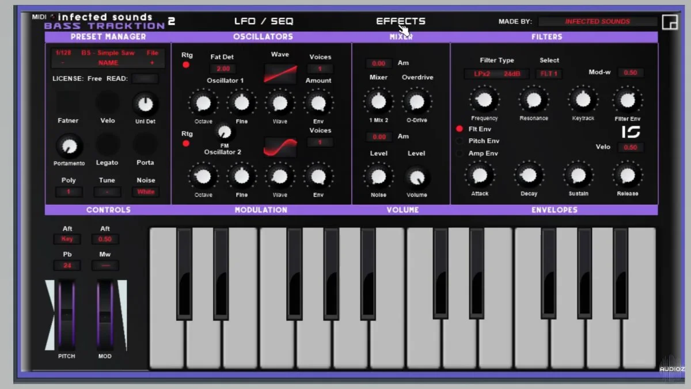Image resolution: width=691 pixels, height=389 pixels.
Task: Enable the Velo switch in Preset Manager
Action: [x=107, y=103]
